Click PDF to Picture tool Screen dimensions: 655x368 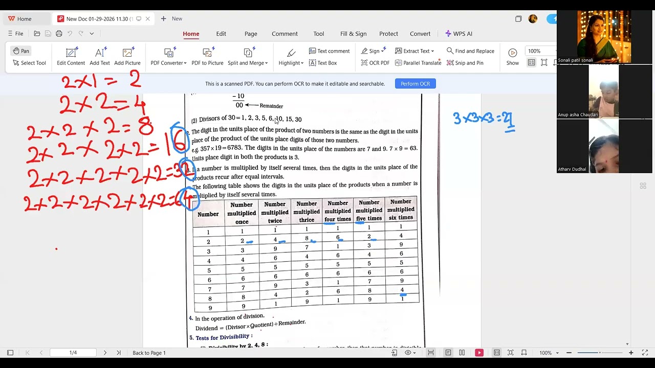tap(207, 57)
